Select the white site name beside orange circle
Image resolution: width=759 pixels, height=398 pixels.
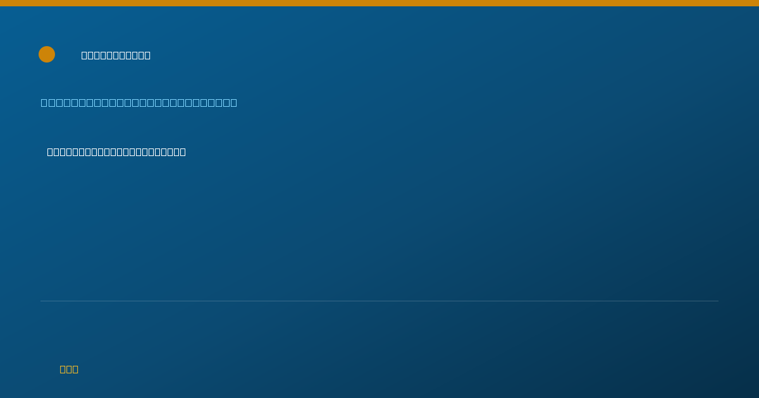(116, 55)
